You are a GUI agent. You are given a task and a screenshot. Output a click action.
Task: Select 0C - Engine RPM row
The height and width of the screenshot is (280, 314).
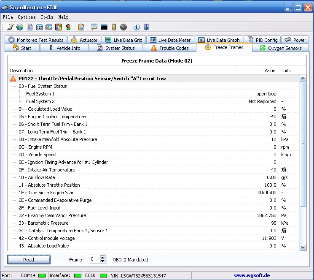pos(154,147)
